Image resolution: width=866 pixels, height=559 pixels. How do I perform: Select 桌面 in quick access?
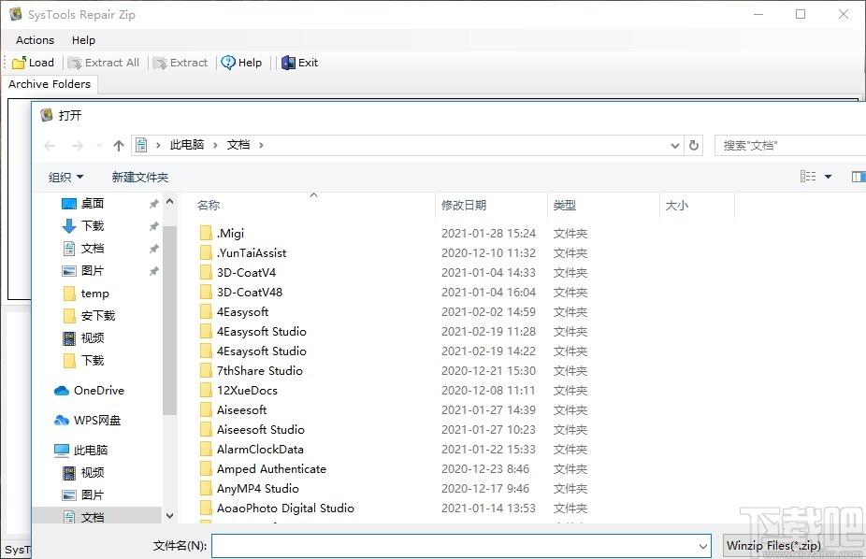tap(93, 204)
